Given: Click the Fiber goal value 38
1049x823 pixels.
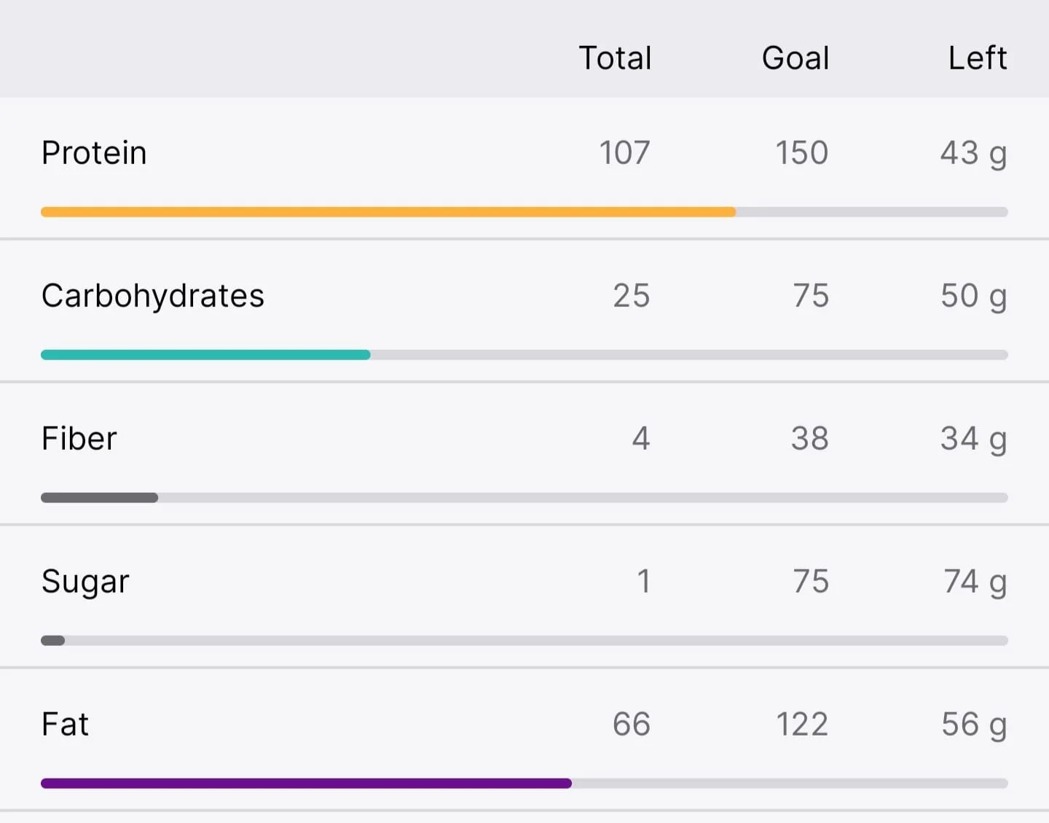Looking at the screenshot, I should 810,439.
